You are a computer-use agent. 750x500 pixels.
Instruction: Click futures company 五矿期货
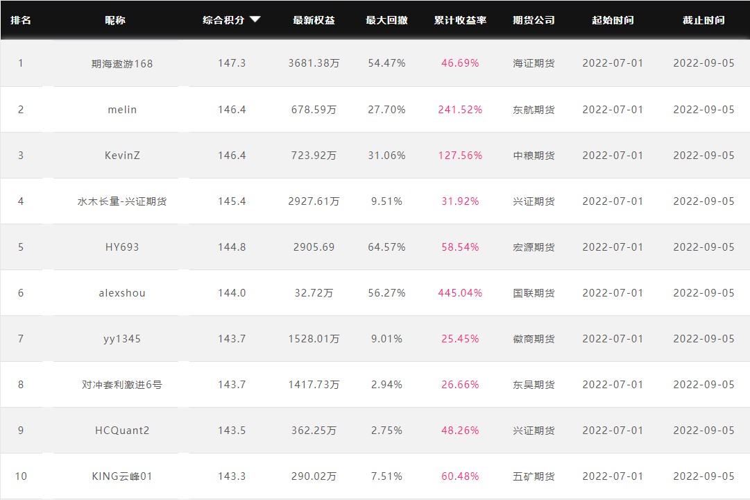[534, 476]
